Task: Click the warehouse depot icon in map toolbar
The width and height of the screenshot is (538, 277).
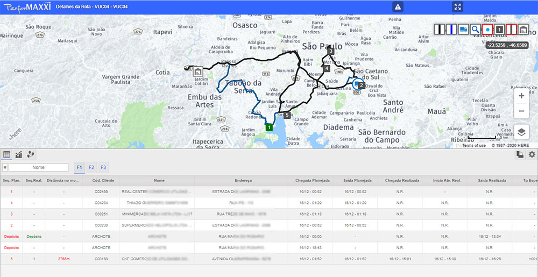Action: pyautogui.click(x=523, y=30)
